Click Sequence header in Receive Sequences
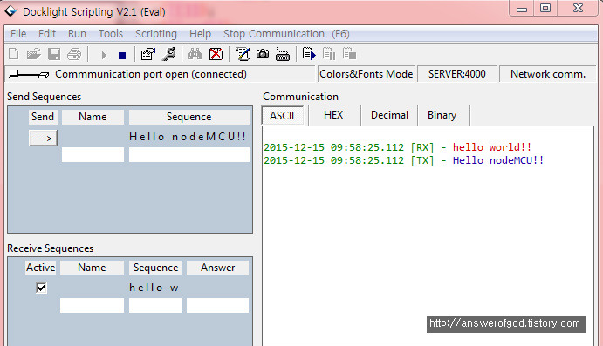 155,268
